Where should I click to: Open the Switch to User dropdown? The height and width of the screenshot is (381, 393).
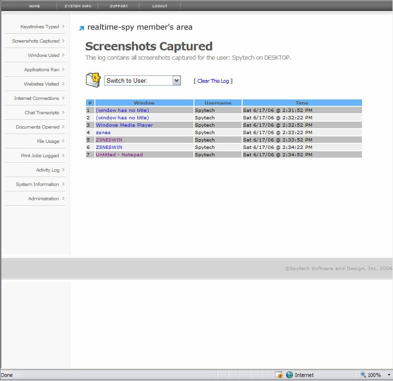pos(176,80)
